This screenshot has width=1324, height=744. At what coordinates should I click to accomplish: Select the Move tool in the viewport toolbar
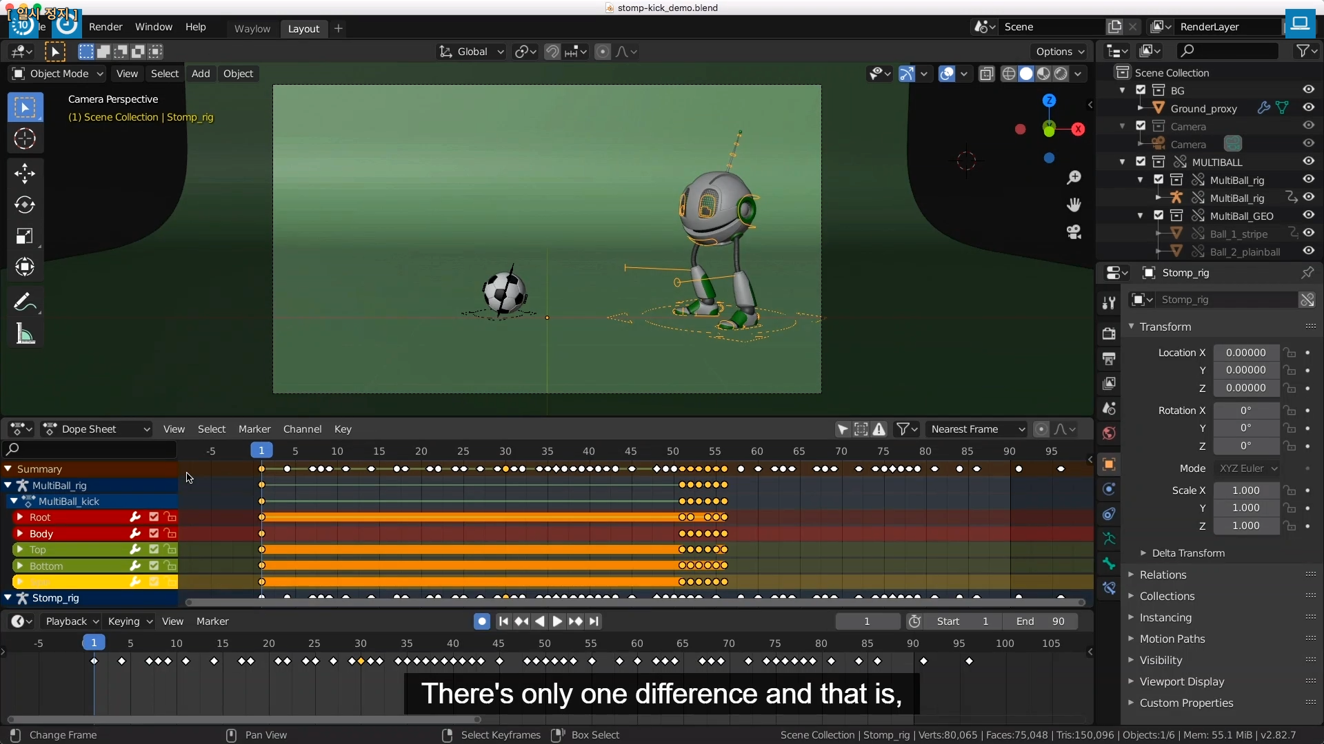click(x=25, y=173)
